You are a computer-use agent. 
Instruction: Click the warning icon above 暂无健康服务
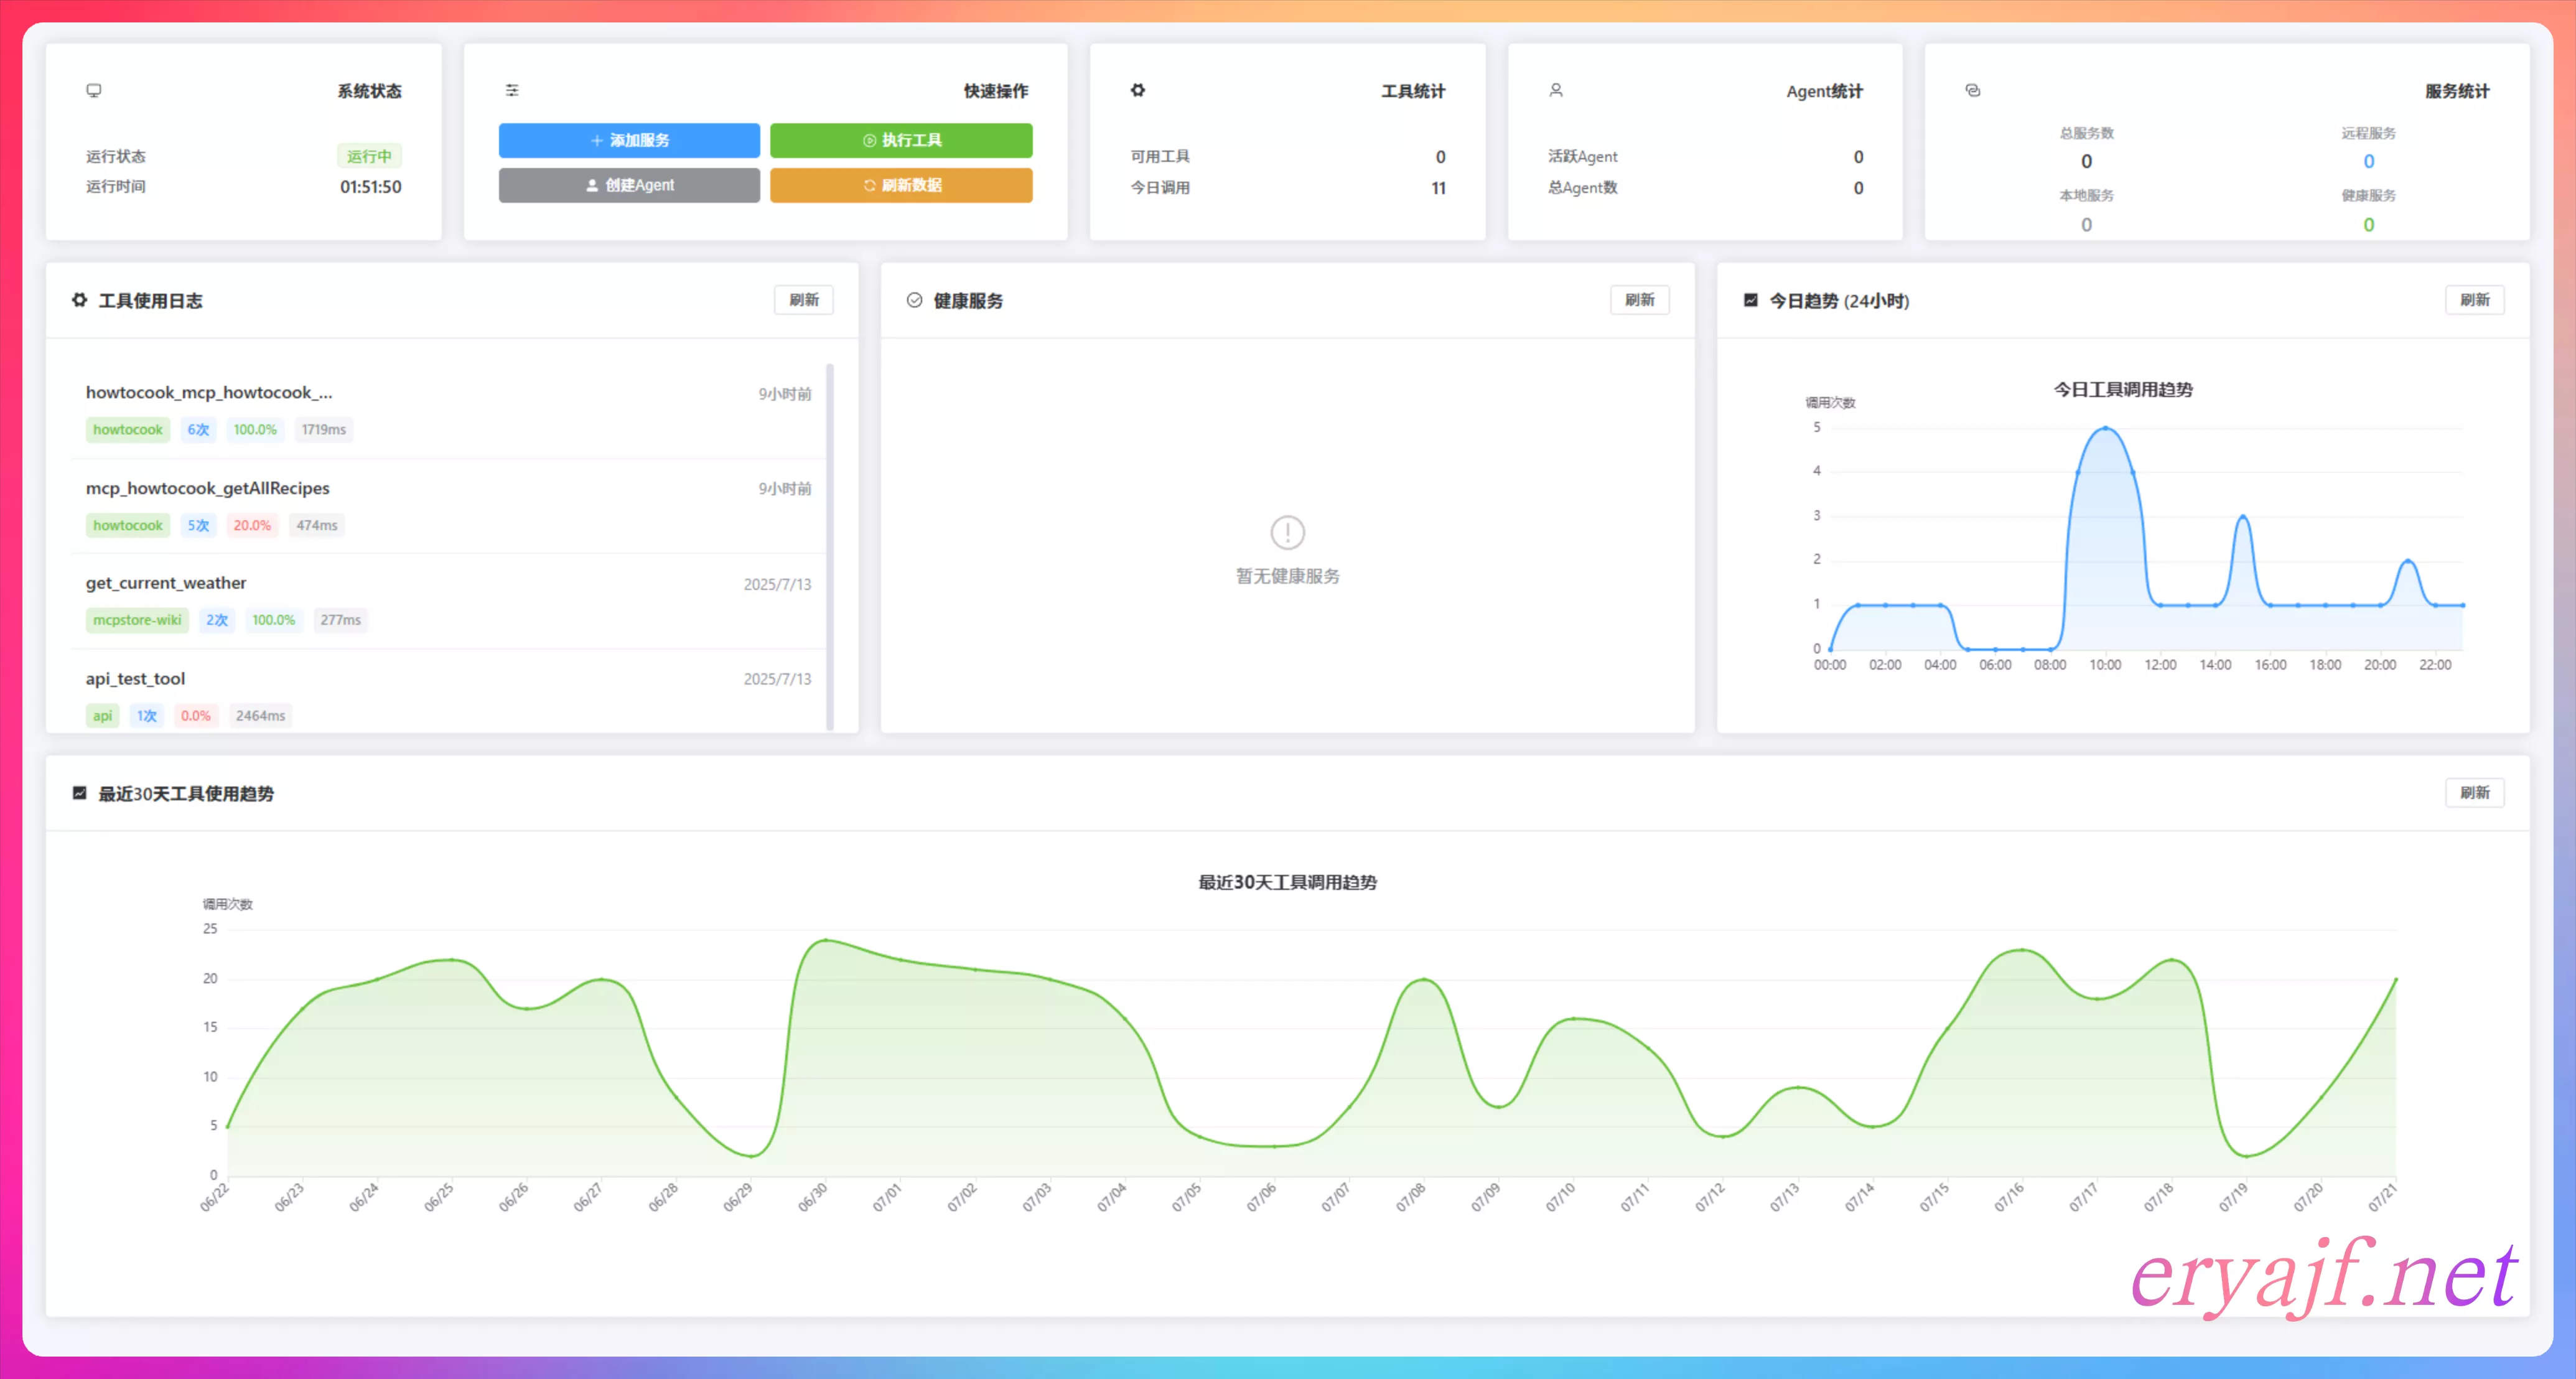click(x=1287, y=532)
